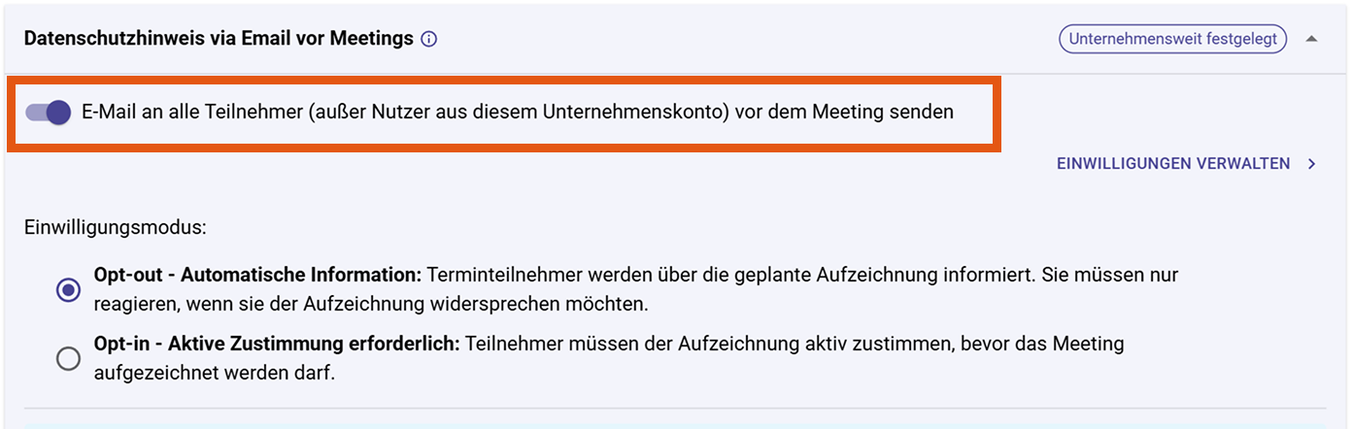Image resolution: width=1352 pixels, height=429 pixels.
Task: Click the chevron arrow after 'EINWILLIGUNGEN VERWALTEN'
Action: pyautogui.click(x=1312, y=164)
